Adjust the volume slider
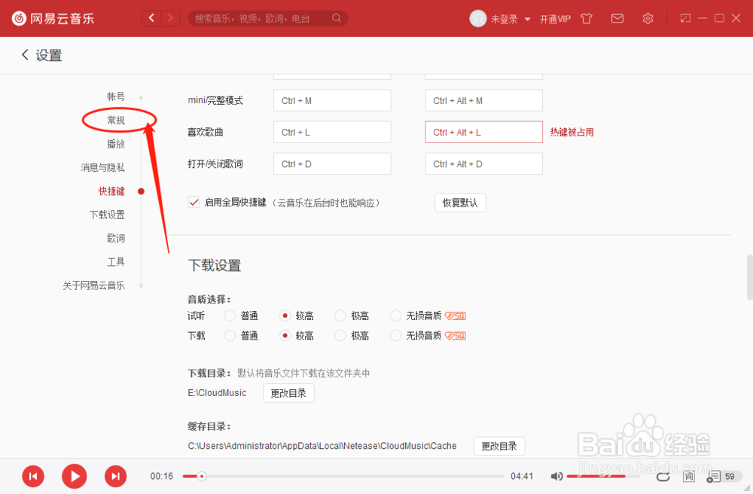The image size is (753, 494). tap(602, 476)
